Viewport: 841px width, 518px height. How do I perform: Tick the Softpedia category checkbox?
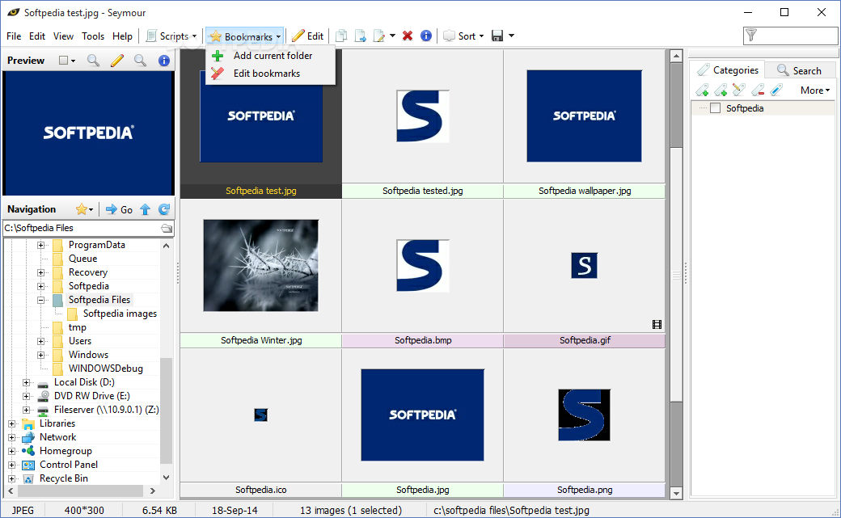715,108
